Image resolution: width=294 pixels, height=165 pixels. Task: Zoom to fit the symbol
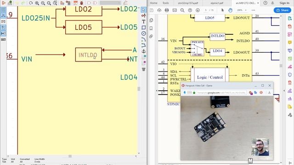(49, 3)
